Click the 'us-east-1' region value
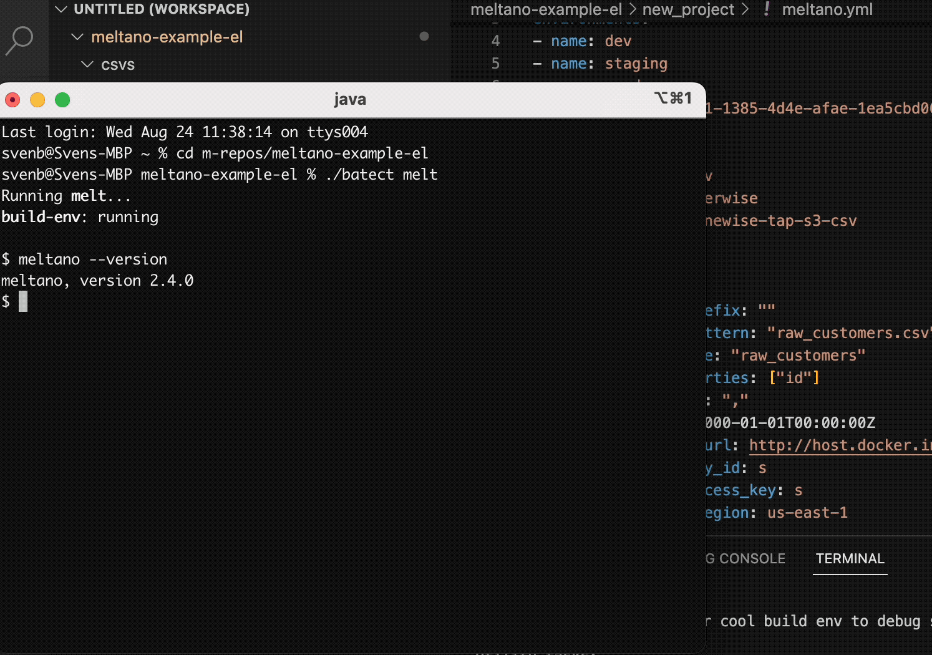The height and width of the screenshot is (655, 932). (807, 513)
